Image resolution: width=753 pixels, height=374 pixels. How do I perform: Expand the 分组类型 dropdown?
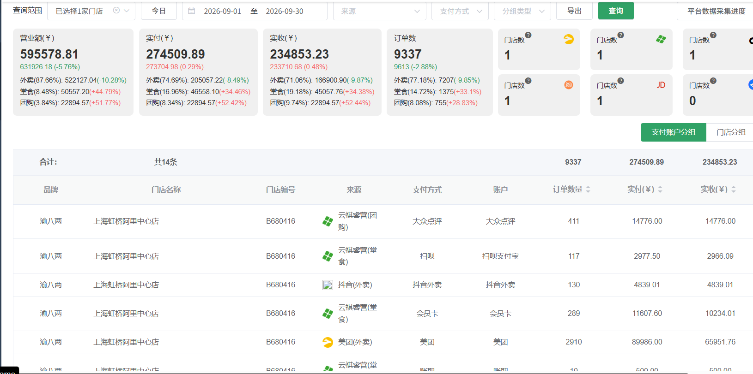pos(522,11)
